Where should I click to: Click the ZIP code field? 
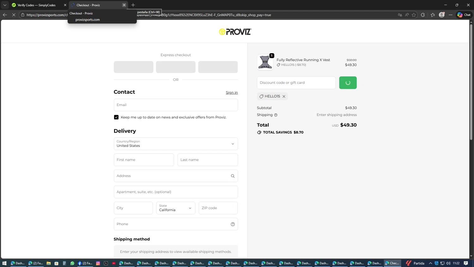coord(218,208)
